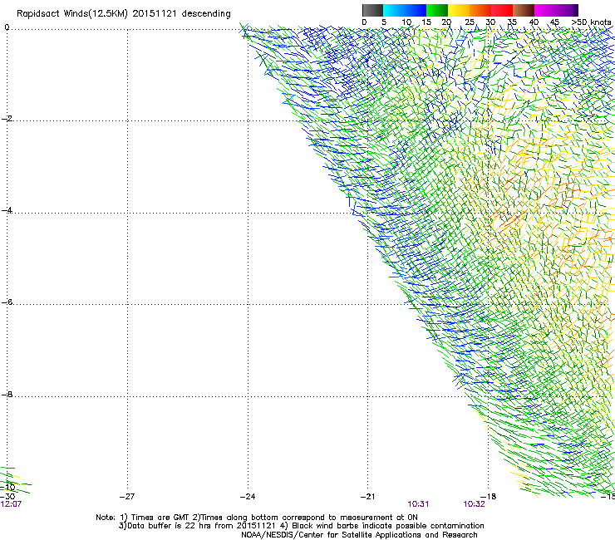Click the latitude label -2
The width and height of the screenshot is (615, 540).
click(7, 119)
